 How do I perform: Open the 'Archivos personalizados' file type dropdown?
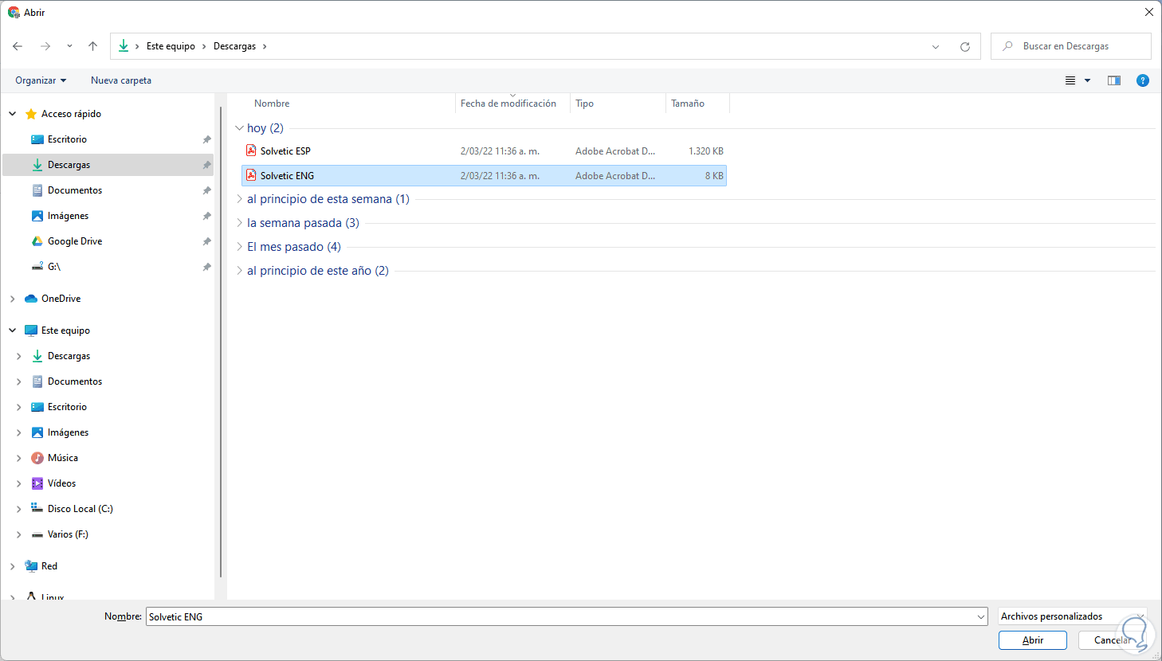[x=1073, y=616]
